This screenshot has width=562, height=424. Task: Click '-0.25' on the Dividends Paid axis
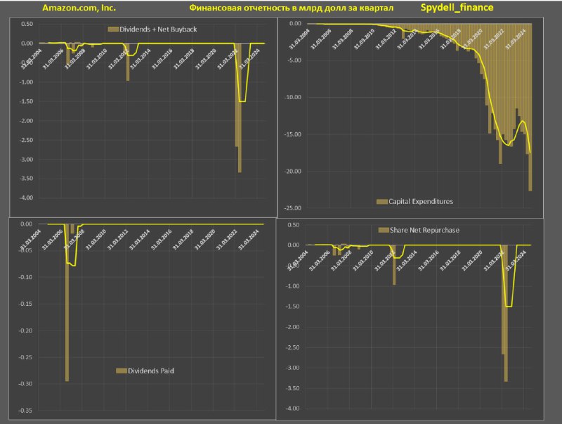click(25, 357)
